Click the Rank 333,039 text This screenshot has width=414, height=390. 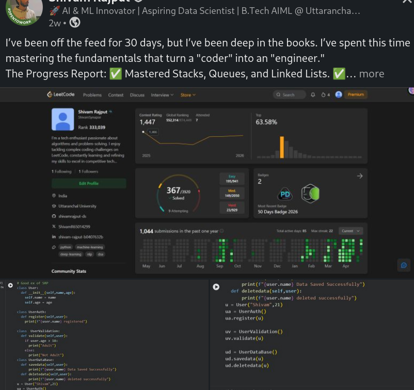click(x=91, y=127)
